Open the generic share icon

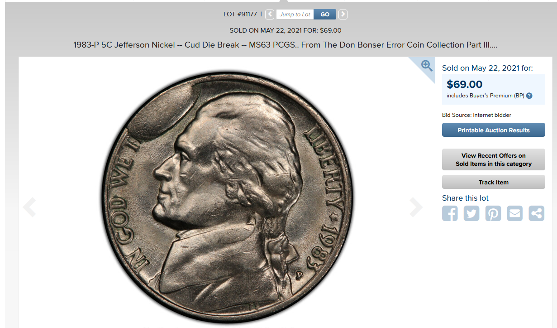[x=537, y=213]
